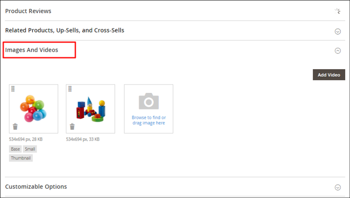The height and width of the screenshot is (198, 350).
Task: Click Related Products, Up-Sells, and Cross-Sells title
Action: [65, 30]
